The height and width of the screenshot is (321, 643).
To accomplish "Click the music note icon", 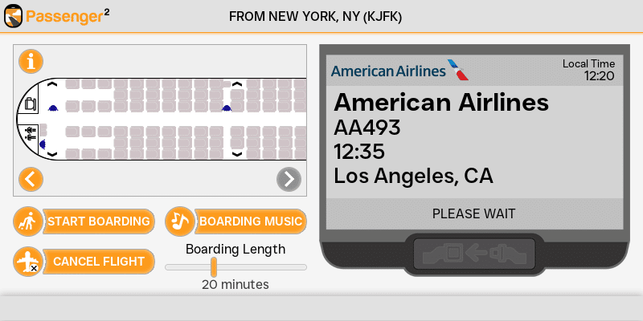I will [180, 221].
